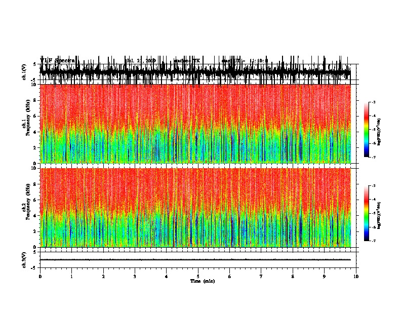
Task: Click the 'ch.3(V)' waveform axis label
Action: pos(24,260)
